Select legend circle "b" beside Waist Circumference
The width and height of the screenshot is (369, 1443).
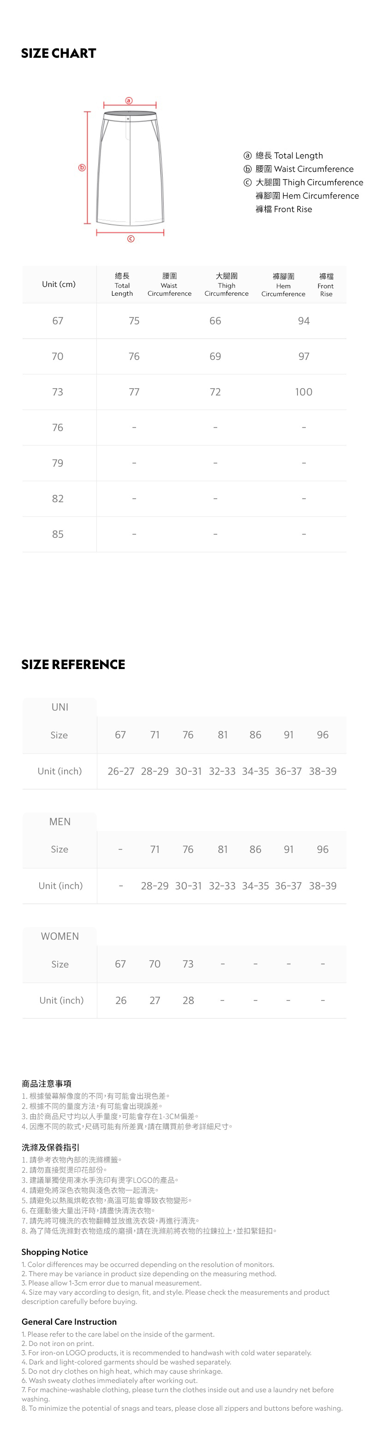(x=247, y=169)
